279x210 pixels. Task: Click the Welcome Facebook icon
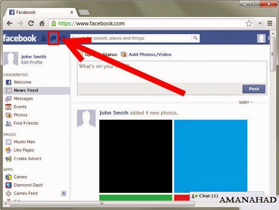[x=9, y=82]
